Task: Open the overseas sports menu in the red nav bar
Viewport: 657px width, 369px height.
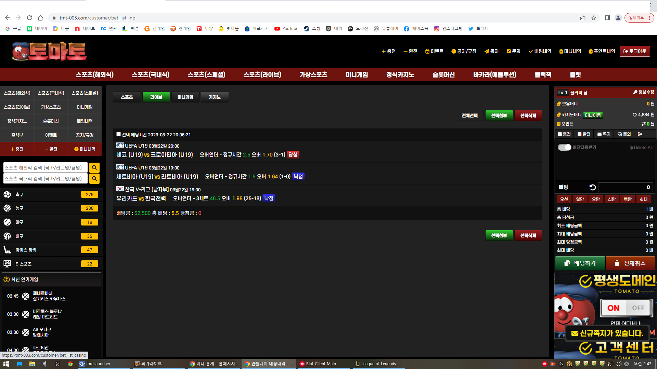Action: (x=95, y=74)
